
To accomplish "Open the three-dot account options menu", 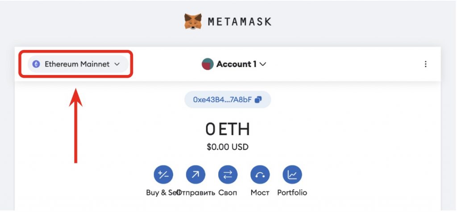I will coord(425,64).
